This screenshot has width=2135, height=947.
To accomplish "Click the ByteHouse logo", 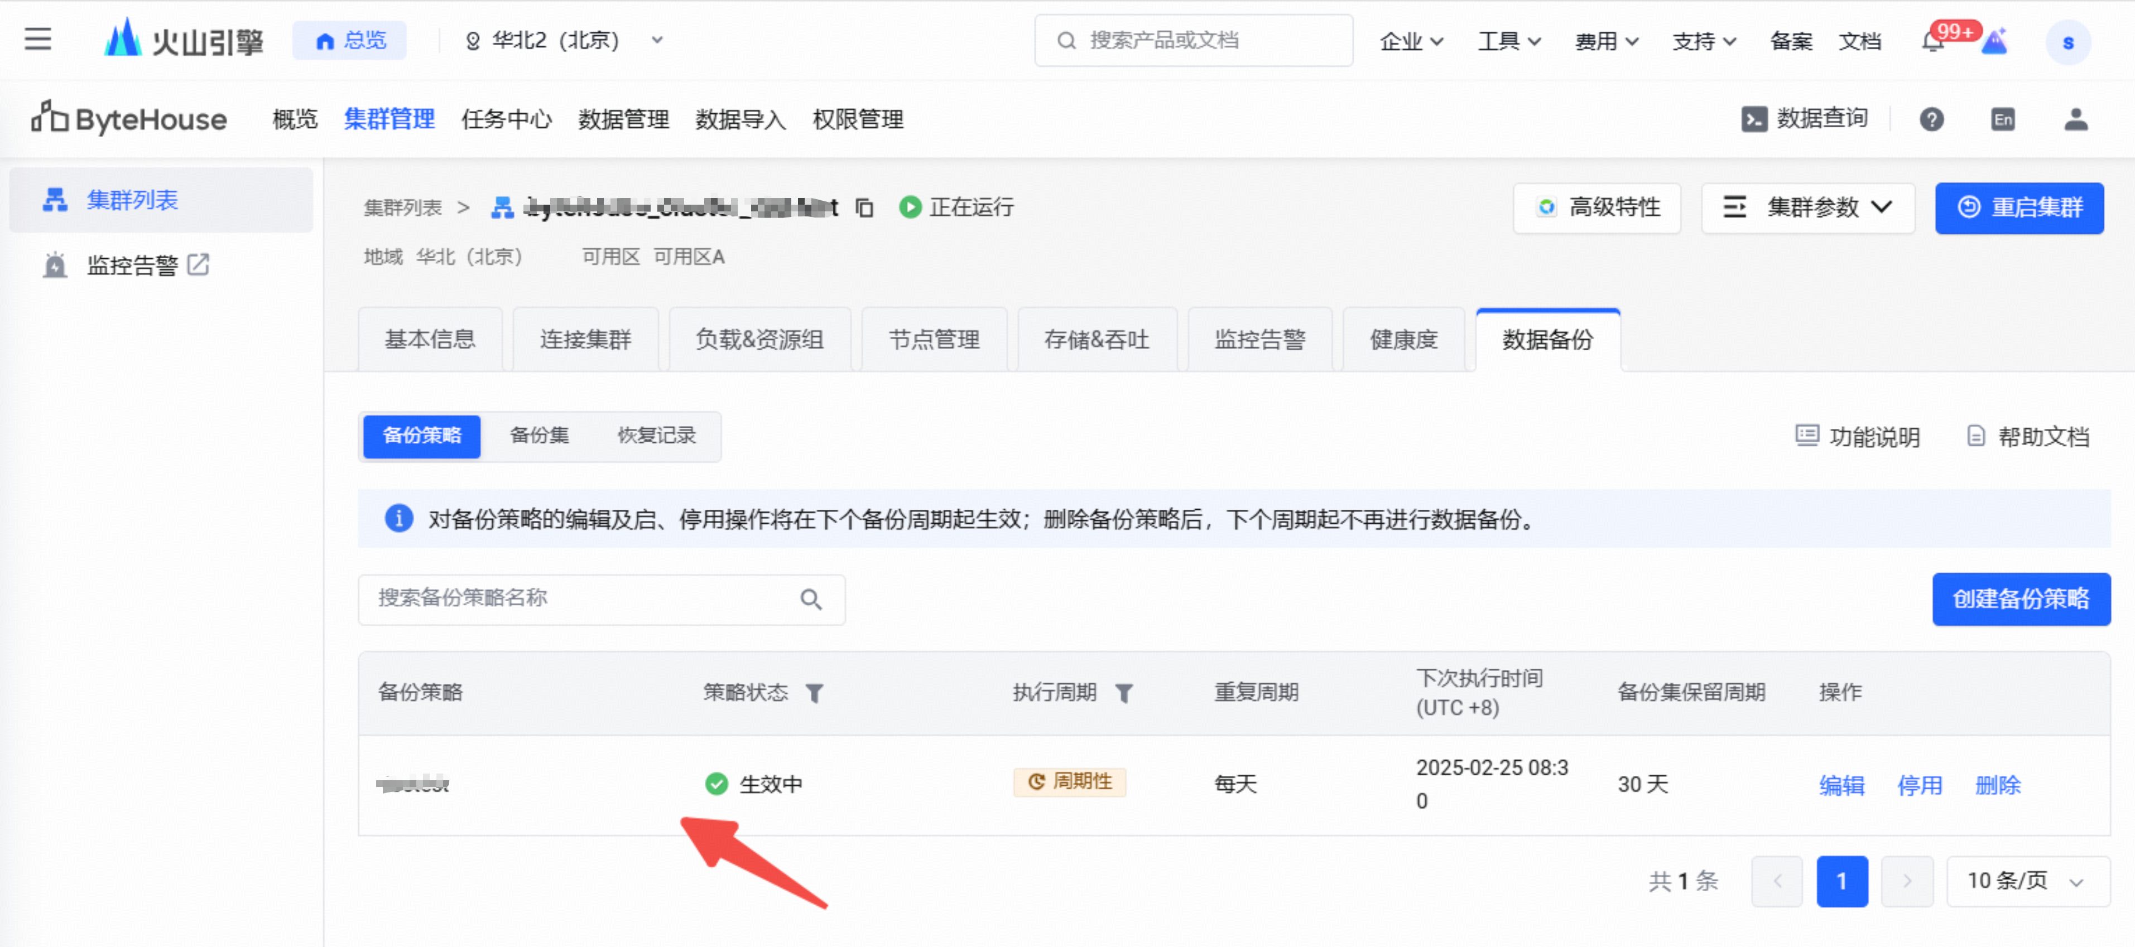I will 128,118.
